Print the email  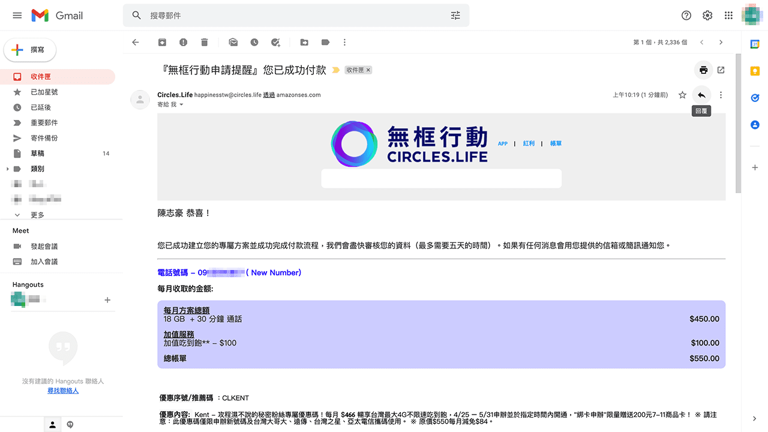click(703, 70)
